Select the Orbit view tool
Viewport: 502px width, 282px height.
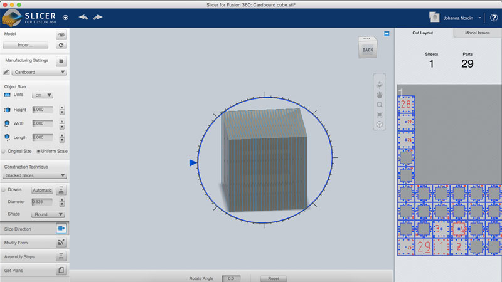point(380,85)
